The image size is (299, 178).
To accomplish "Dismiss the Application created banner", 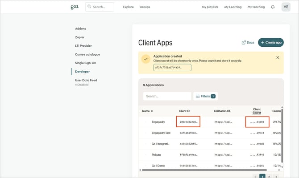I will (x=278, y=57).
